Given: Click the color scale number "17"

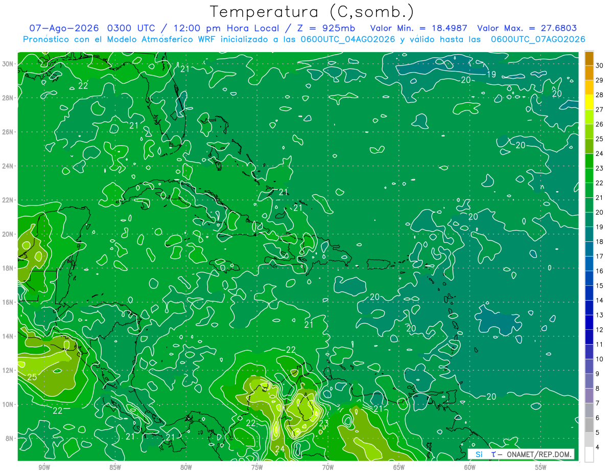Looking at the screenshot, I should coord(600,256).
